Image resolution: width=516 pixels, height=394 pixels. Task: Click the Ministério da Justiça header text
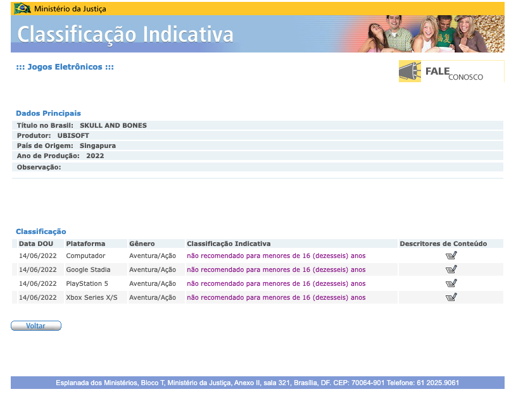[70, 9]
